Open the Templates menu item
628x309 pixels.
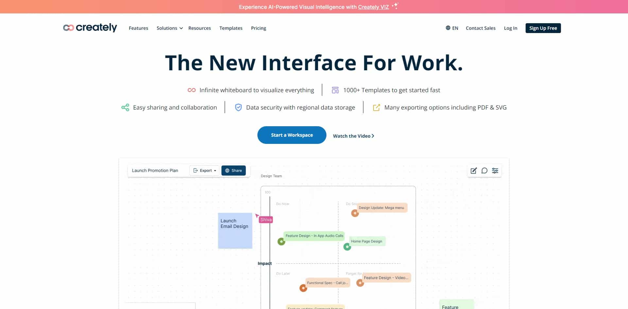tap(231, 28)
